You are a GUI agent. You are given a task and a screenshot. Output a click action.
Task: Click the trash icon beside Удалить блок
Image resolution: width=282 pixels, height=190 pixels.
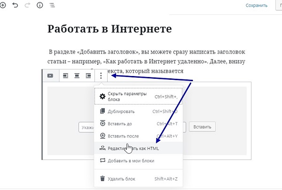click(x=102, y=179)
